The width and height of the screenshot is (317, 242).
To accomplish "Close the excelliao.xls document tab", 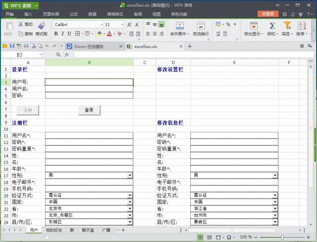I will (181, 47).
